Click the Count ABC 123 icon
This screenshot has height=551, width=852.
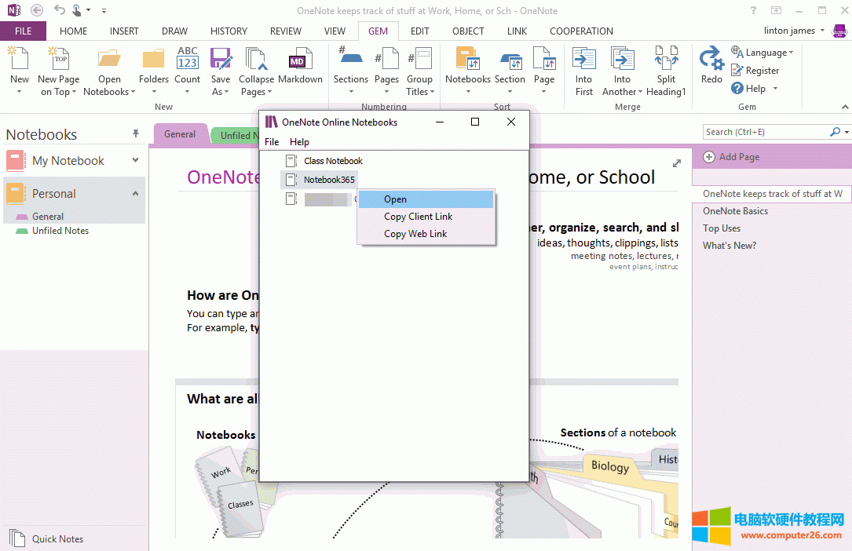tap(188, 60)
